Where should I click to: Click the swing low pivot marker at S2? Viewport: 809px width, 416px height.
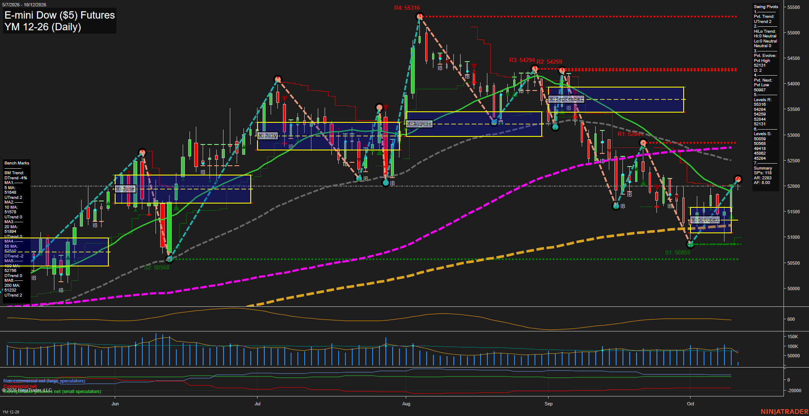[x=169, y=259]
